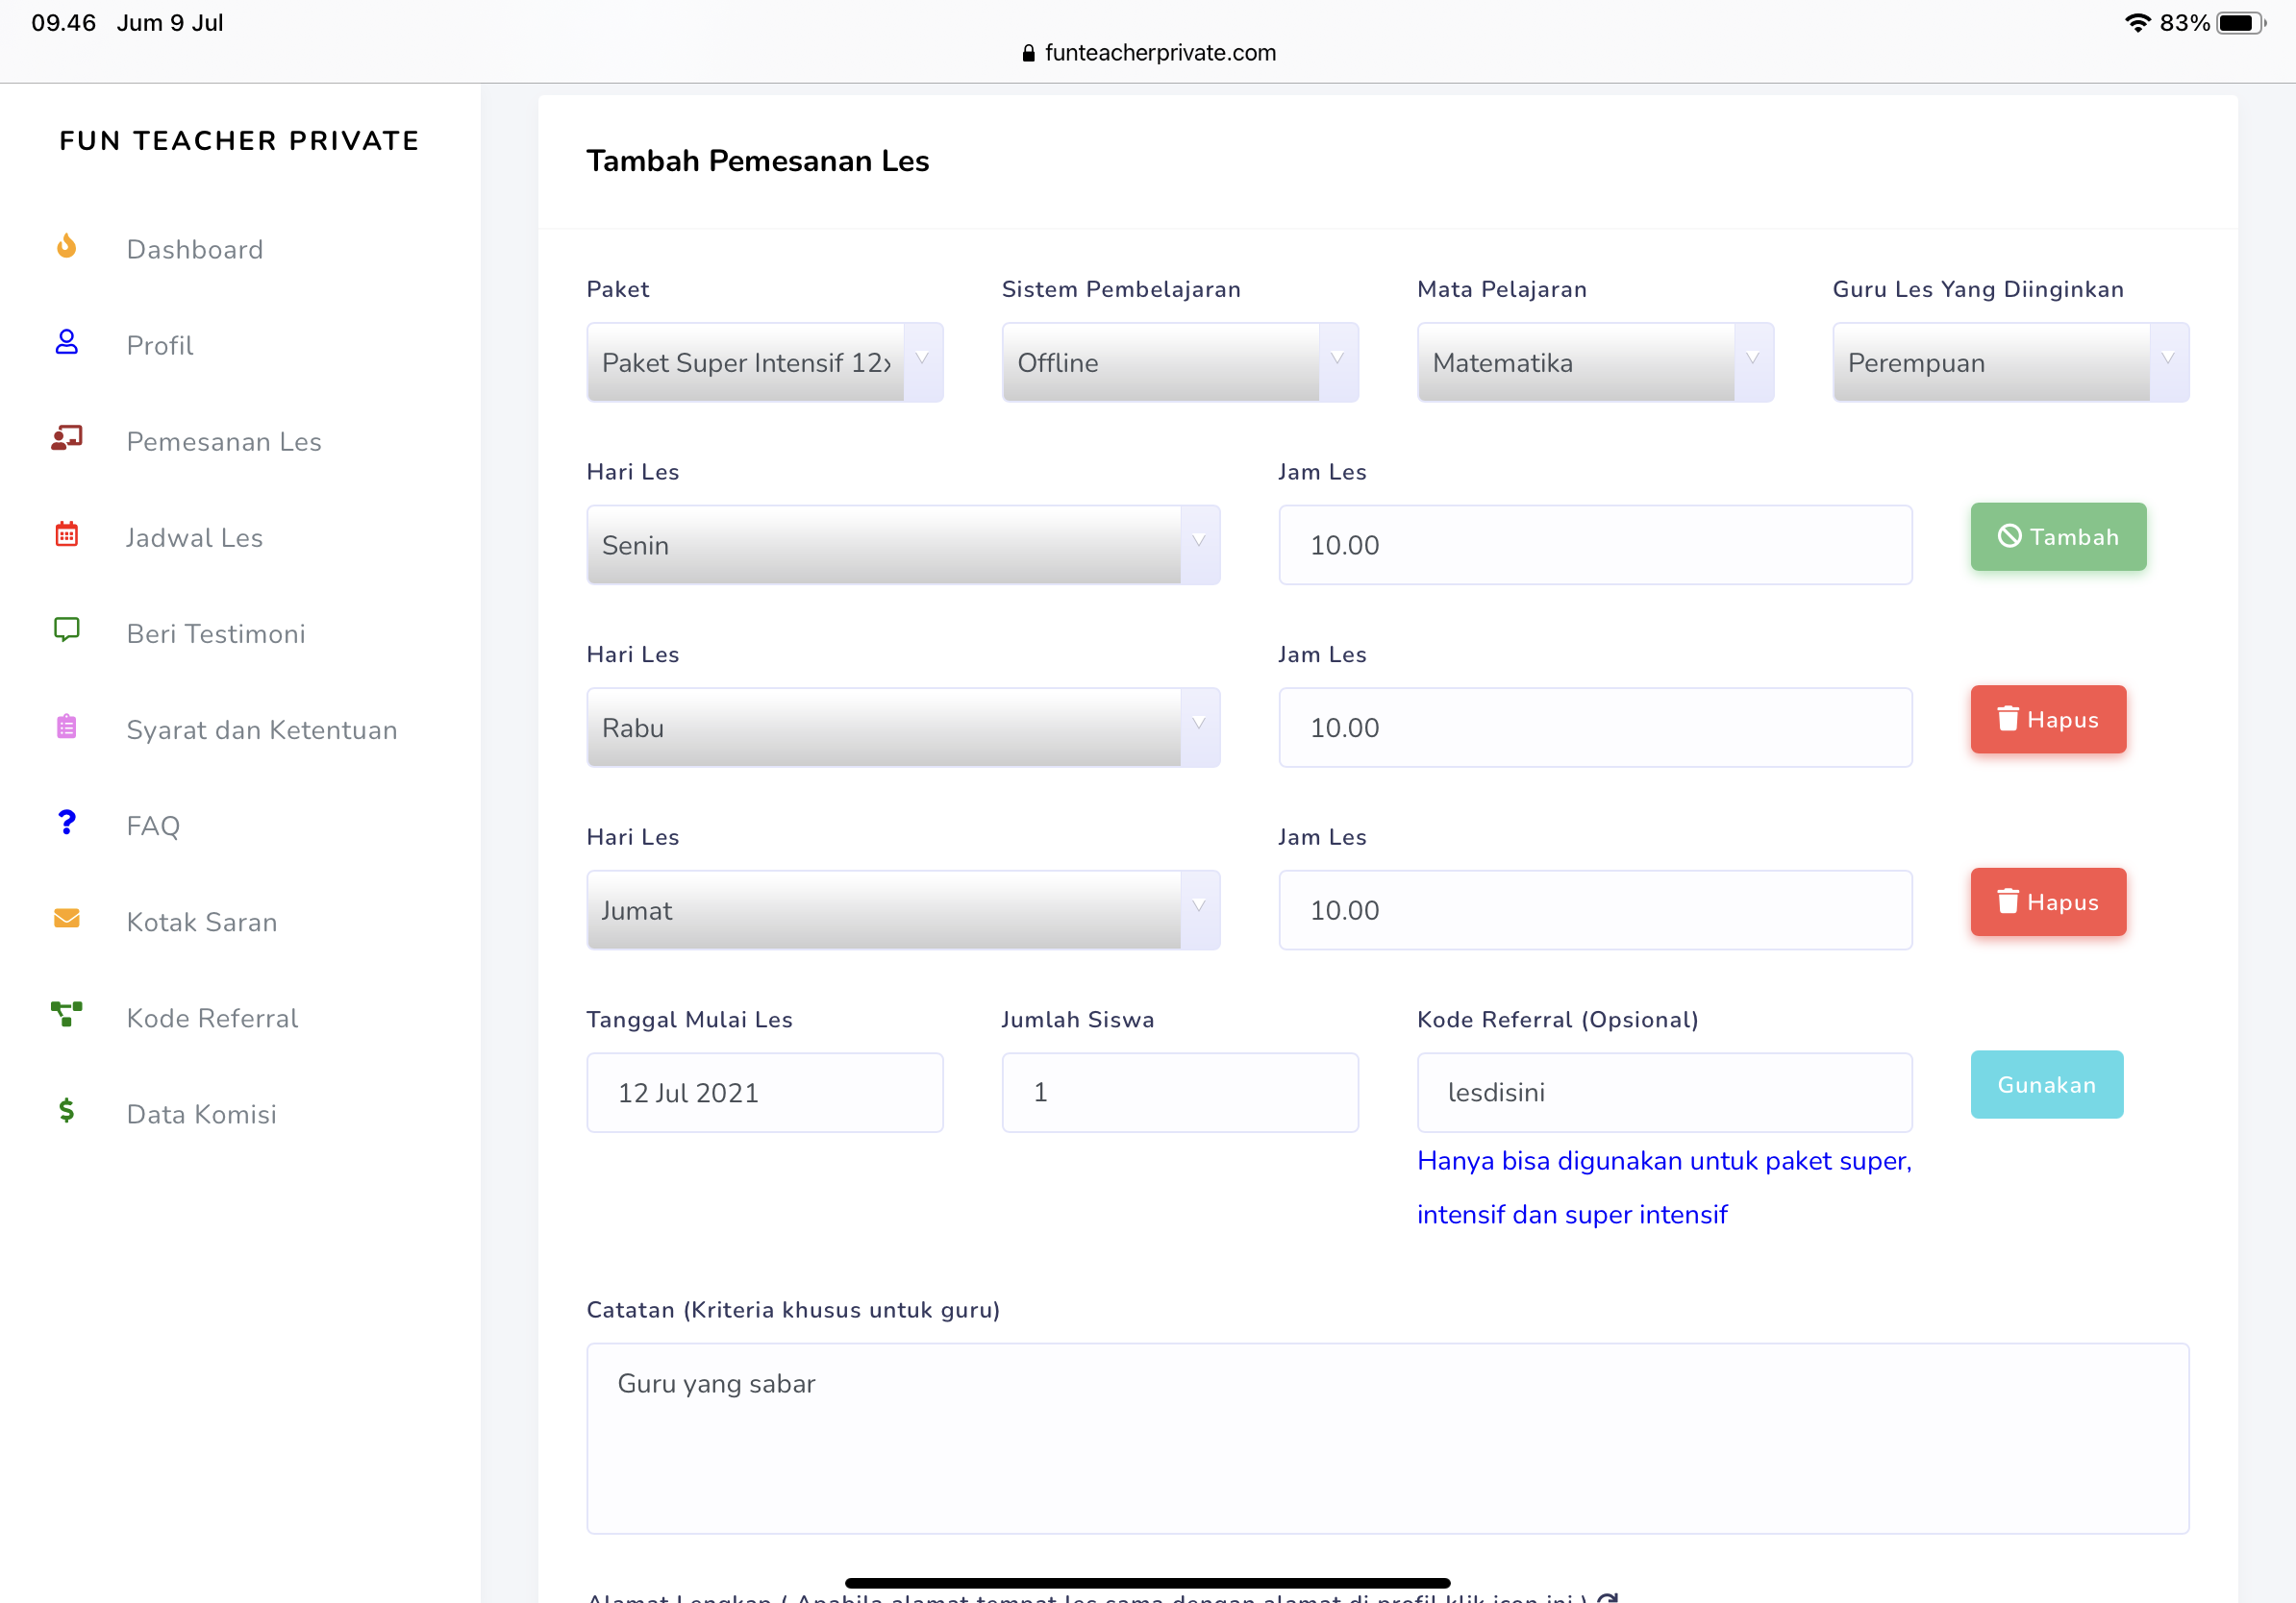Click the Beri Testimoni speech bubble icon
Screen dimensions: 2296x1603
67,630
